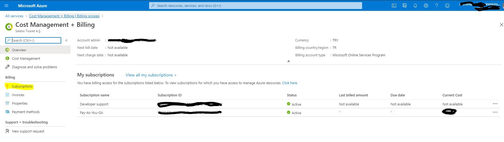The width and height of the screenshot is (504, 142).
Task: Focus the left menu Search (Ctrl+/) field
Action: [33, 40]
